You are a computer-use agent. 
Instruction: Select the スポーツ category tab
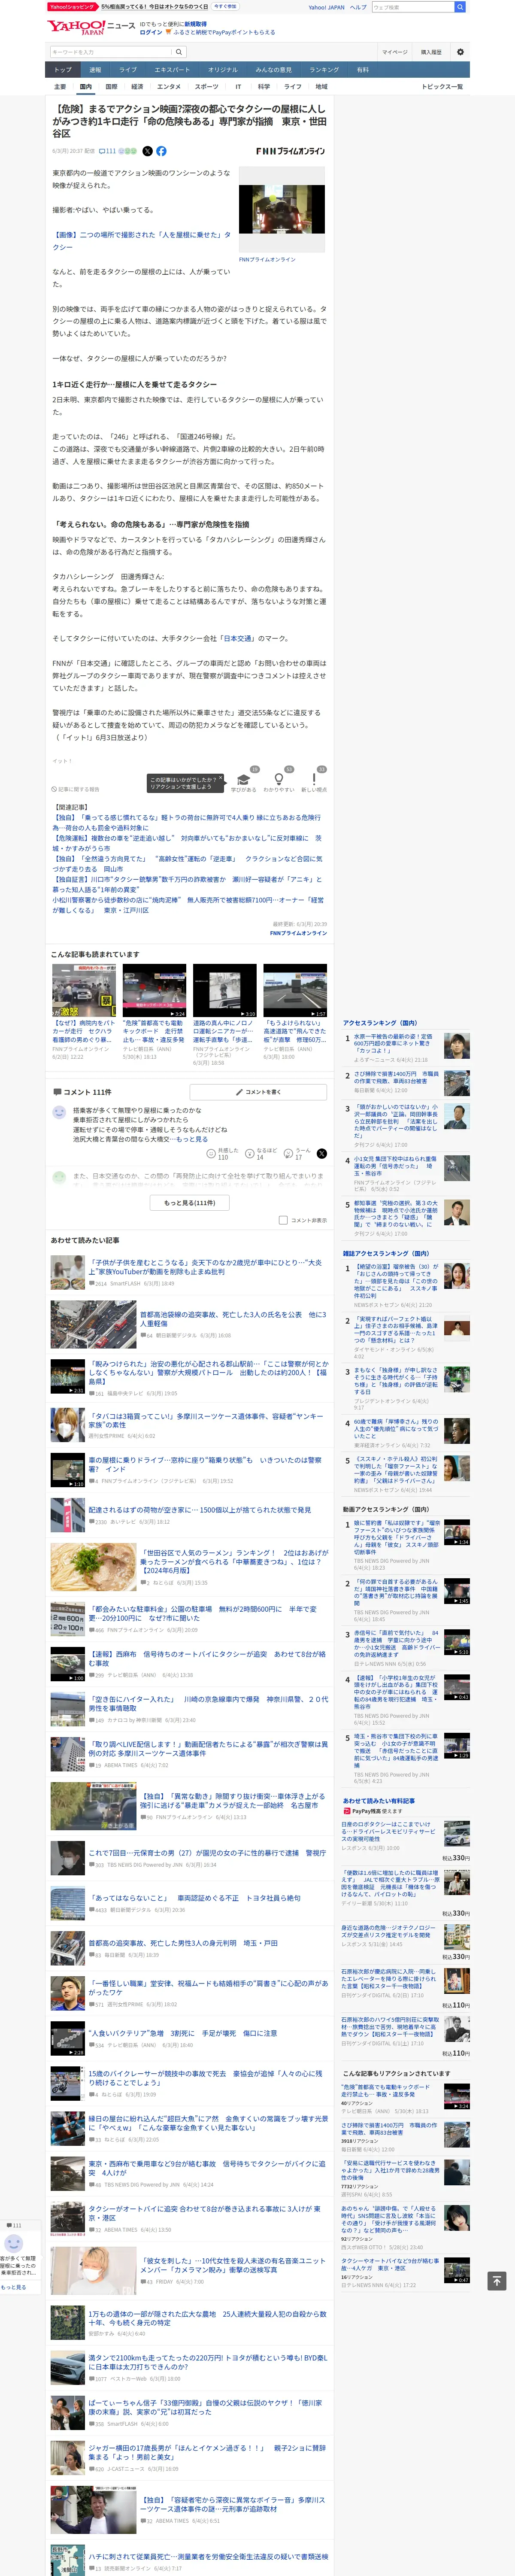tap(206, 87)
